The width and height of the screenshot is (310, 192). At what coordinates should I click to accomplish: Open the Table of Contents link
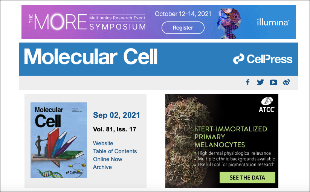click(115, 151)
